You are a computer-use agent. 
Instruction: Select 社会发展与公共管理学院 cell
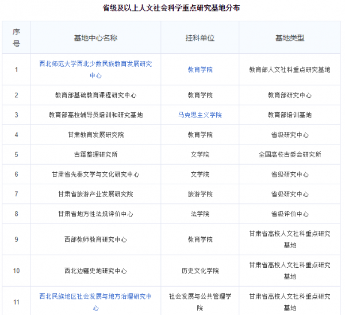click(200, 302)
